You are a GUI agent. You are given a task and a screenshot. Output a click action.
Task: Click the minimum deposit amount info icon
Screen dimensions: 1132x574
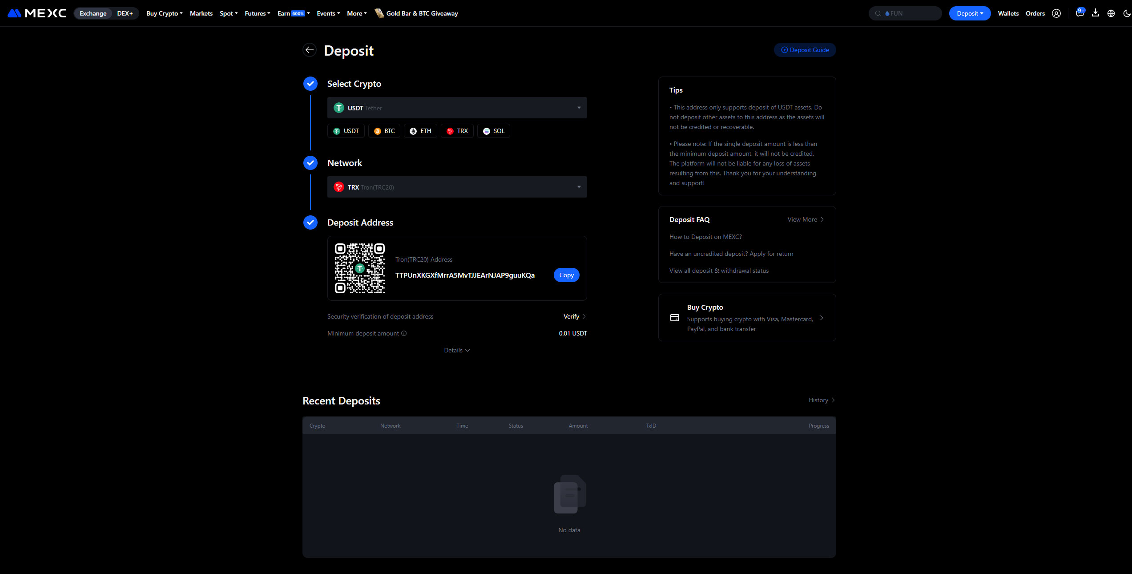click(x=404, y=333)
